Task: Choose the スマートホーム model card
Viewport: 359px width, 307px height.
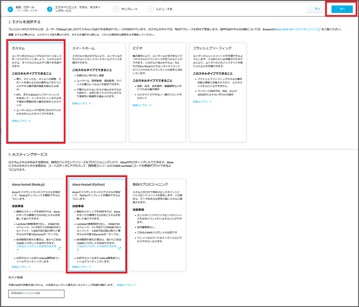Action: (x=97, y=92)
